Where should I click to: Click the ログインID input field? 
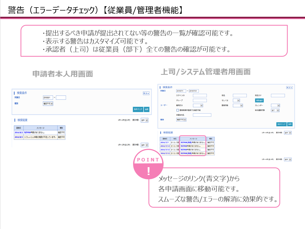click(199, 95)
